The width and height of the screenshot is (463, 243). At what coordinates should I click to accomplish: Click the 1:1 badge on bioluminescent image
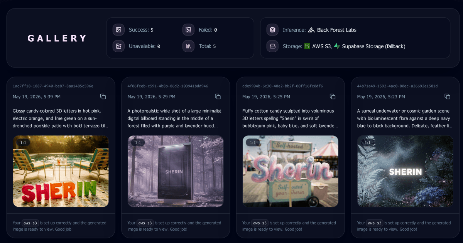pos(367,143)
